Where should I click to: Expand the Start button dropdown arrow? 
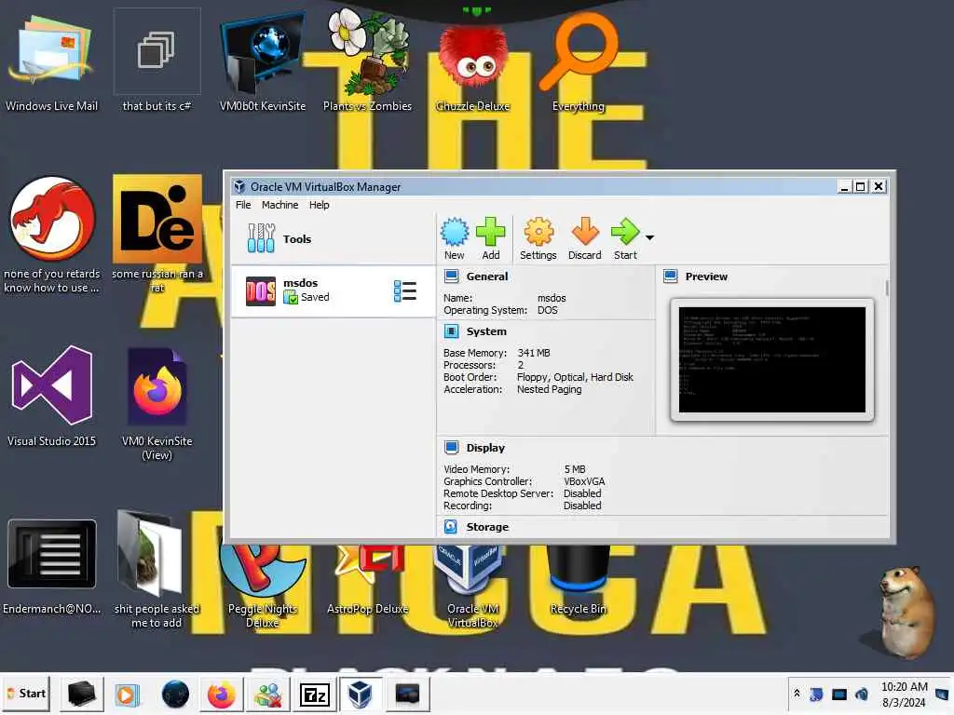(x=649, y=237)
